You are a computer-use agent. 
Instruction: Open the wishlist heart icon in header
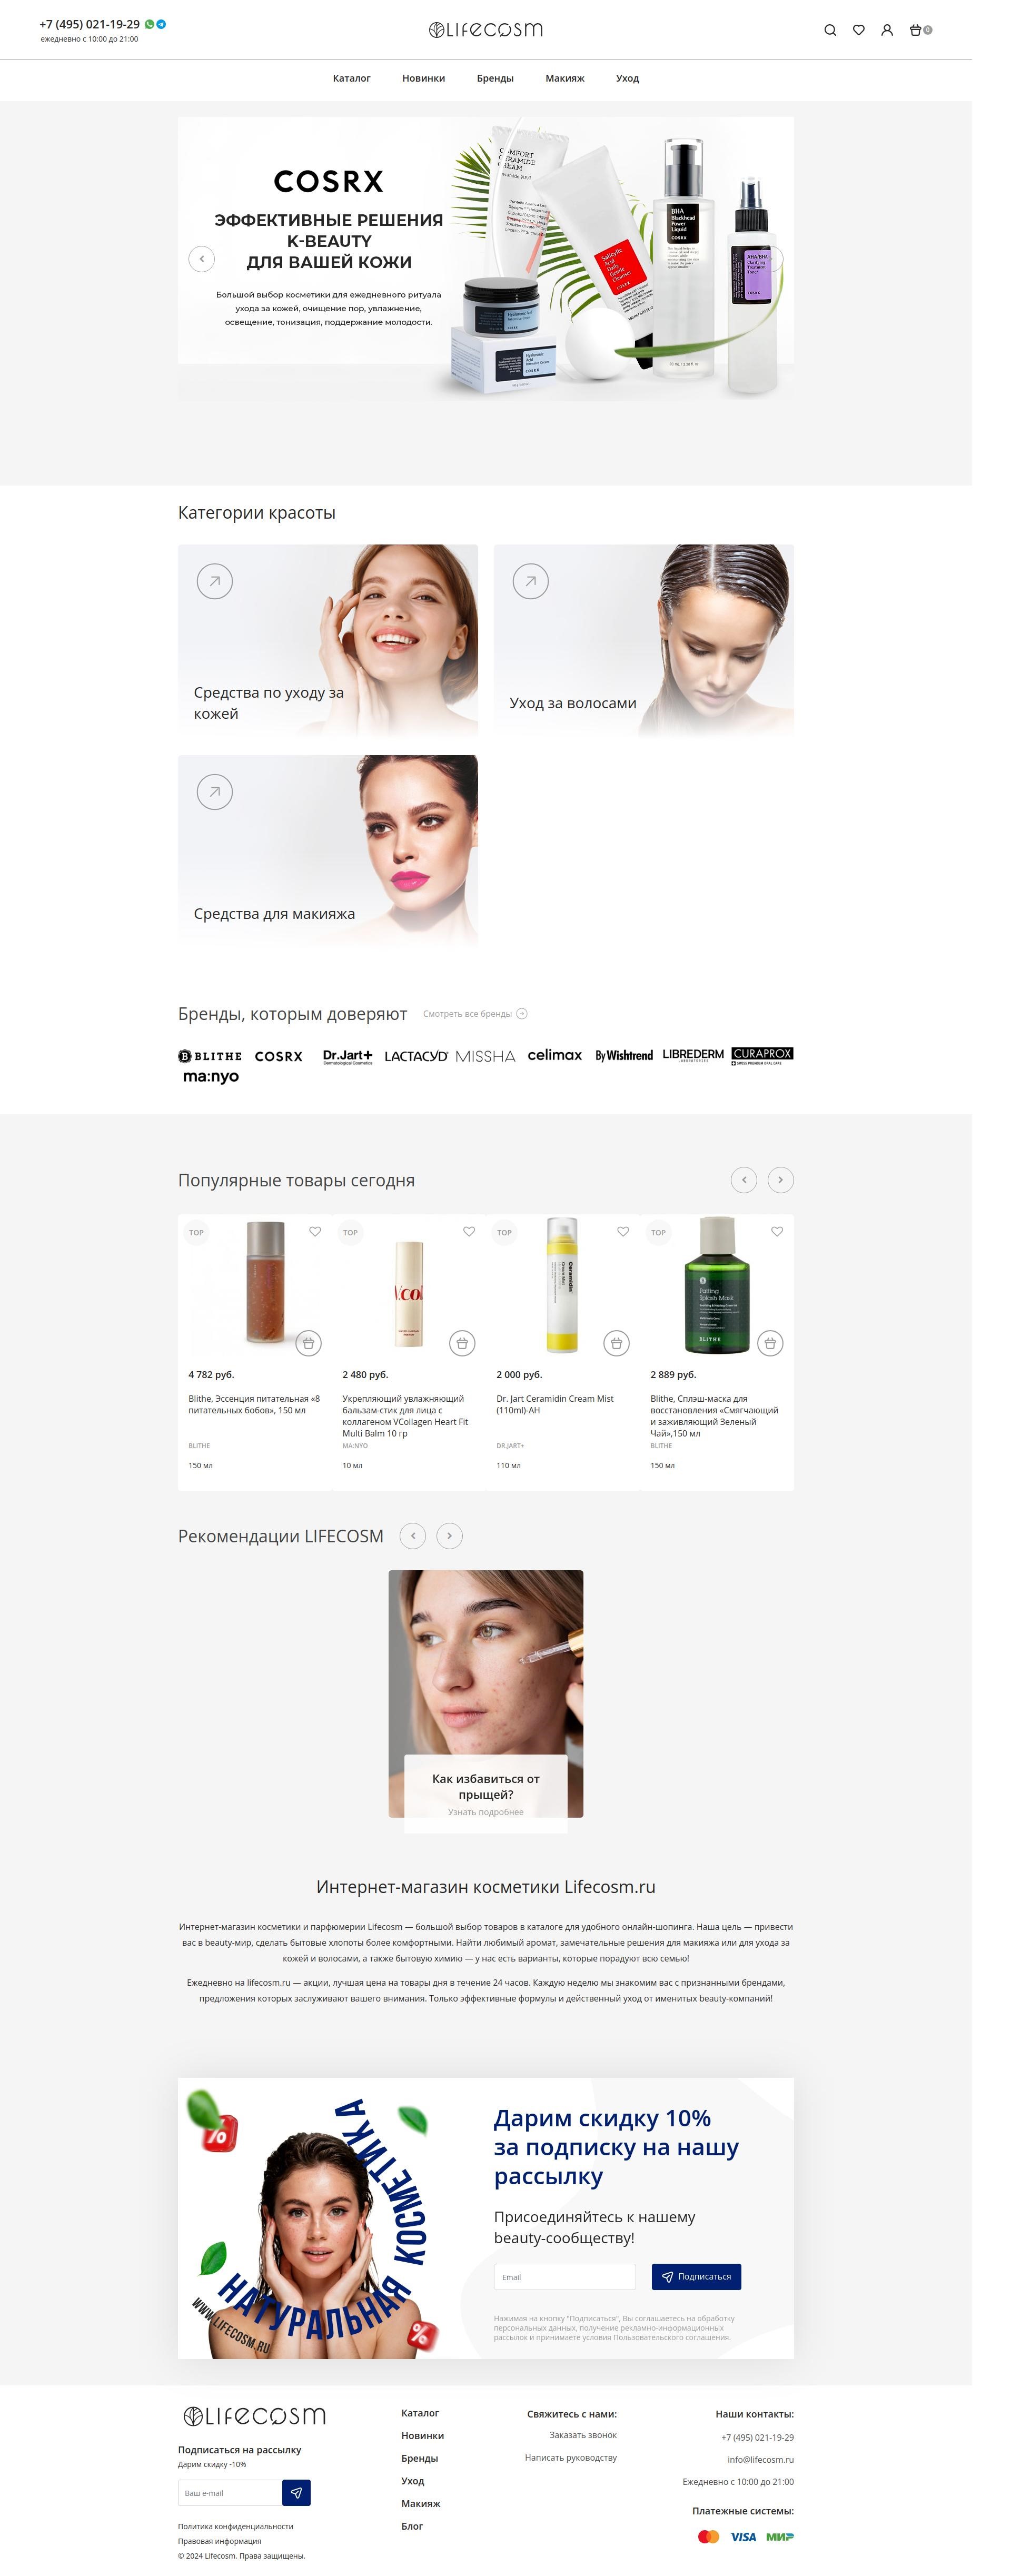tap(858, 30)
